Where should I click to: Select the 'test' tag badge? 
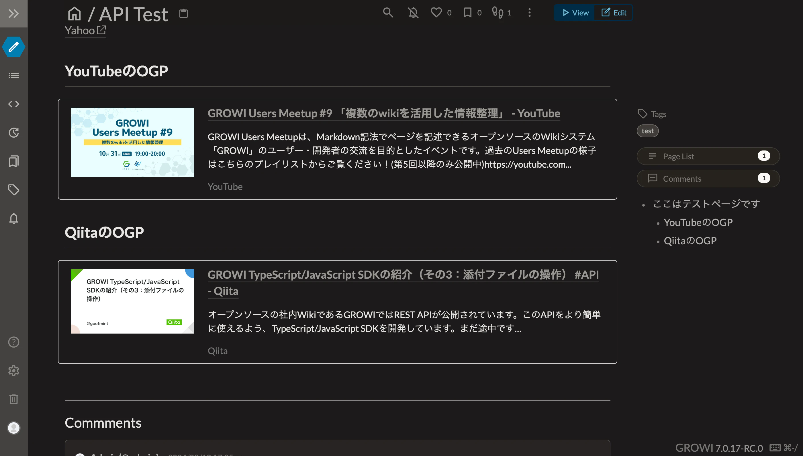pos(647,131)
